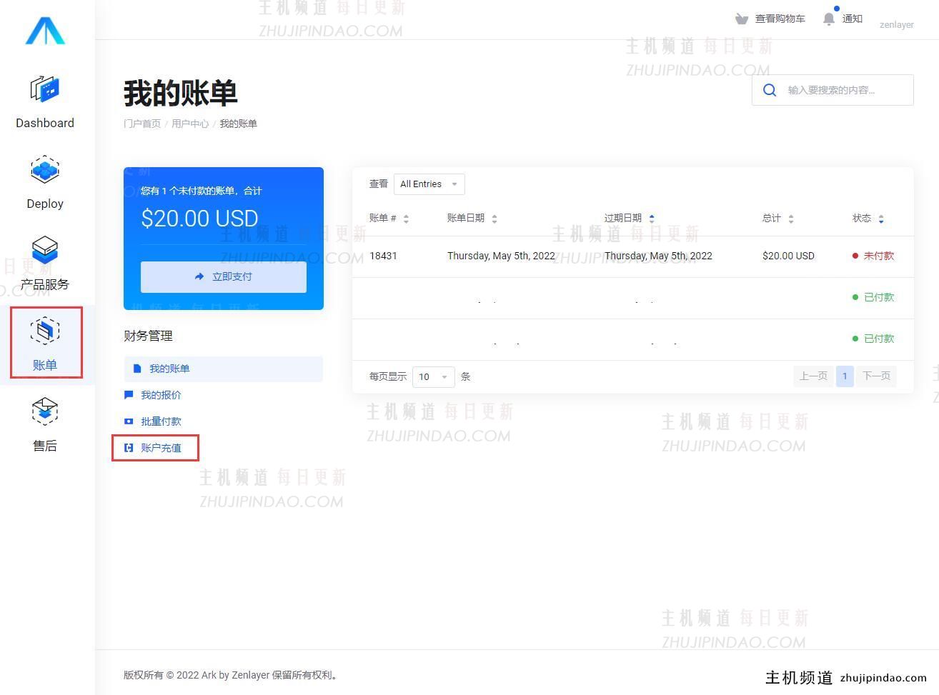
Task: Click the 我的账单 document icon
Action: [x=137, y=369]
